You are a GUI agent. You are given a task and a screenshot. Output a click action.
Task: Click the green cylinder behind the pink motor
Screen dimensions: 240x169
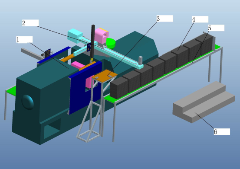[111, 43]
